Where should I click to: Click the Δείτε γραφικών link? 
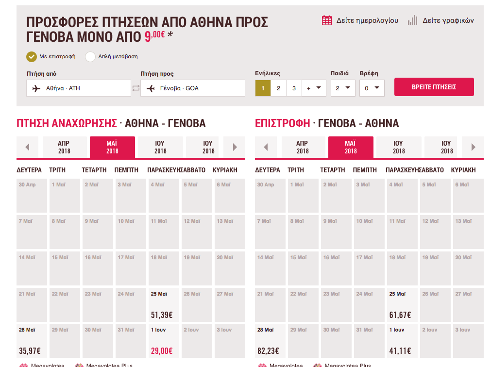[448, 21]
